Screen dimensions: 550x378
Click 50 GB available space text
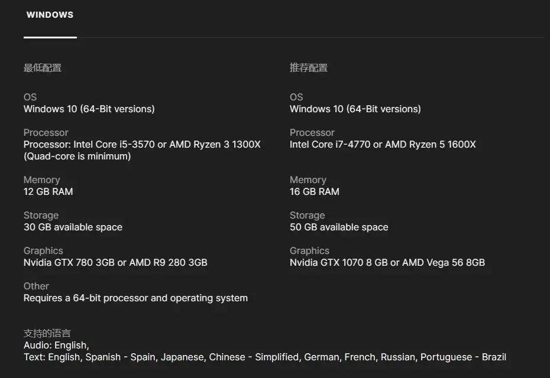pyautogui.click(x=339, y=227)
